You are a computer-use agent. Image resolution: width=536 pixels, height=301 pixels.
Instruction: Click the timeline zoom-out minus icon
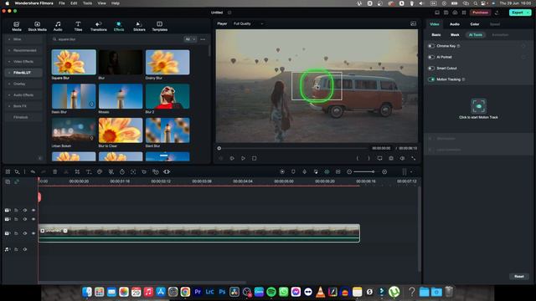(349, 171)
